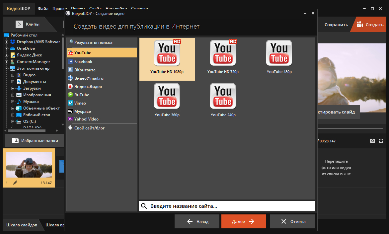Click the pencil edit icon on slide 1
This screenshot has width=389, height=234.
(x=15, y=183)
